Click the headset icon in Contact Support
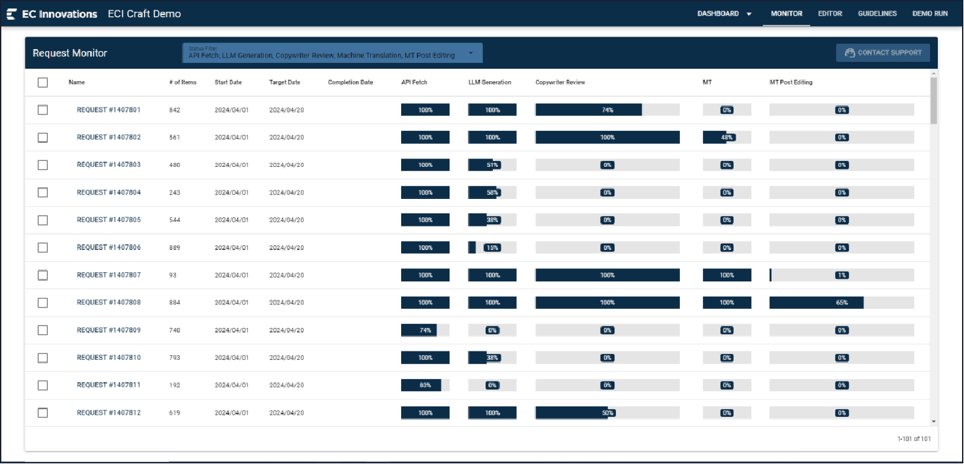The width and height of the screenshot is (964, 464). (849, 53)
